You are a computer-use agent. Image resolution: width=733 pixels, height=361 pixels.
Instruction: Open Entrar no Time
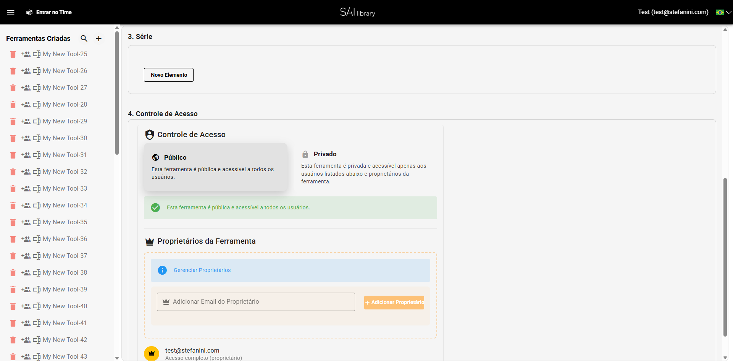(x=49, y=12)
